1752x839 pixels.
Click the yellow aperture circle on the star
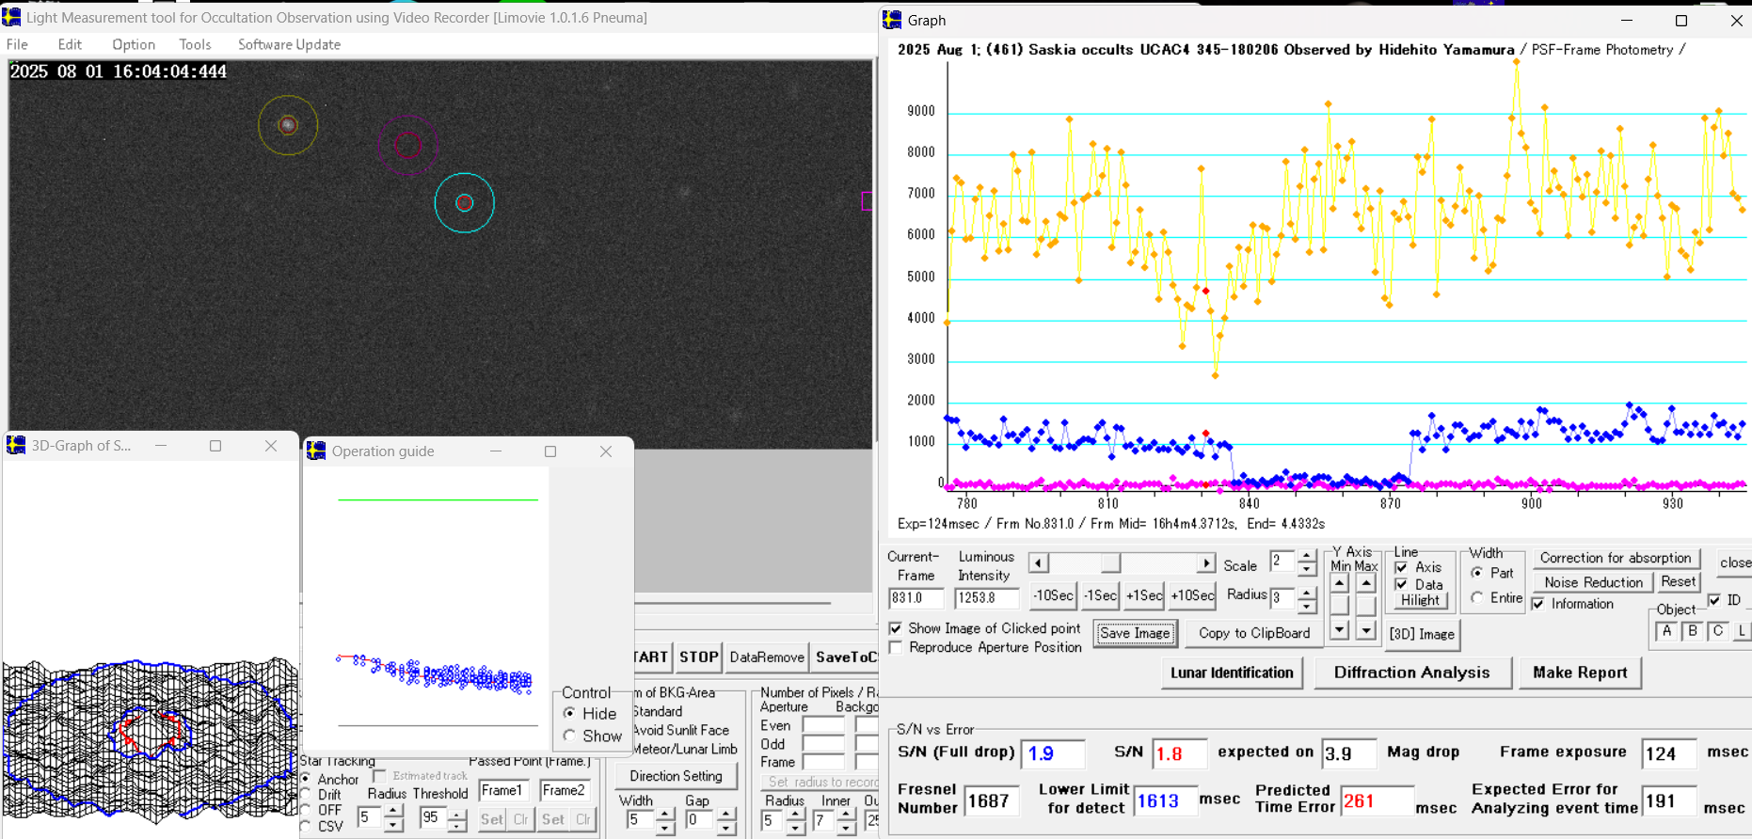coord(288,125)
